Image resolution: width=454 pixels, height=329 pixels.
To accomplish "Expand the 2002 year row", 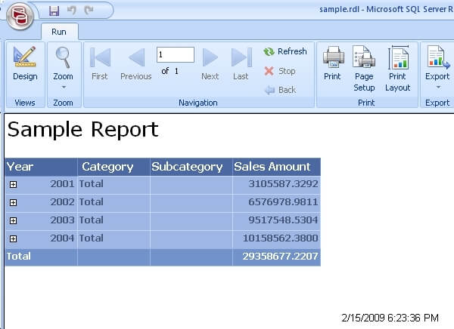I will tap(14, 202).
